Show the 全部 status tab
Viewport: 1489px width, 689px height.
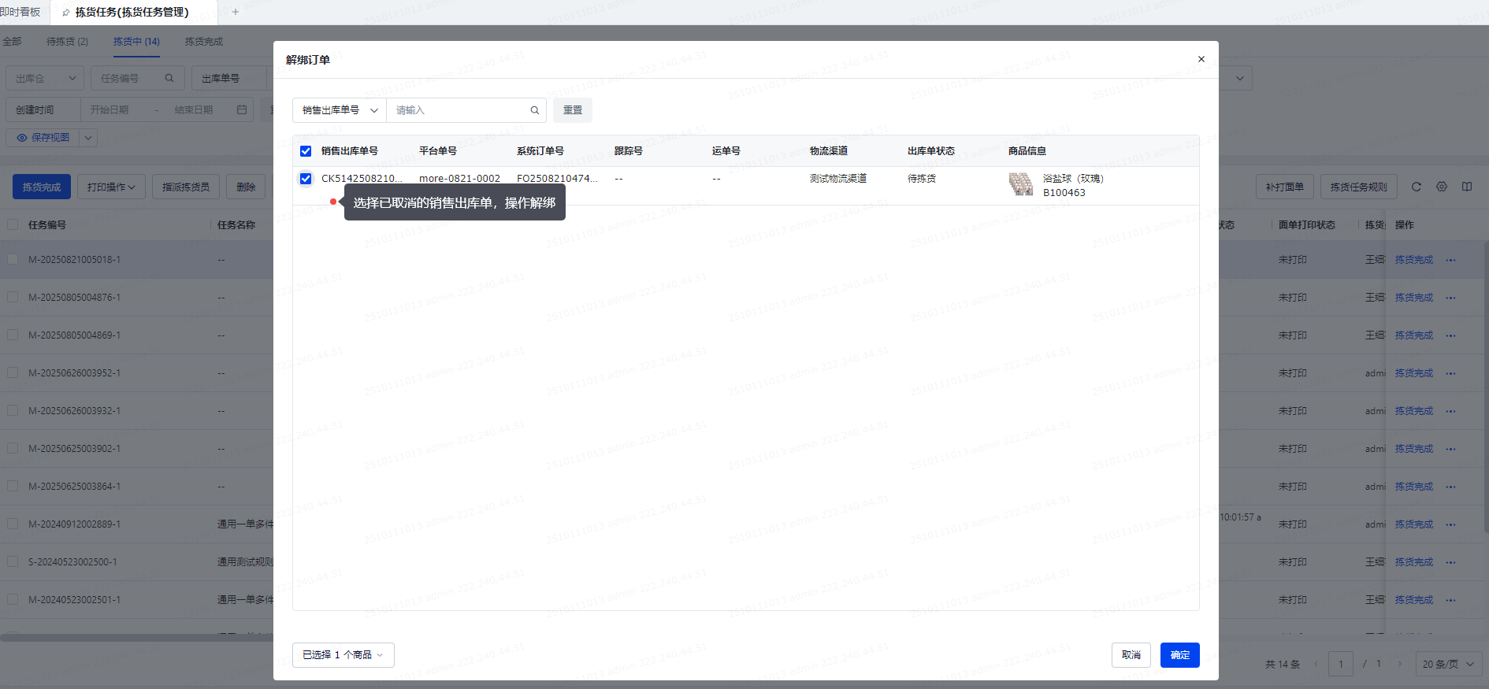(x=12, y=42)
